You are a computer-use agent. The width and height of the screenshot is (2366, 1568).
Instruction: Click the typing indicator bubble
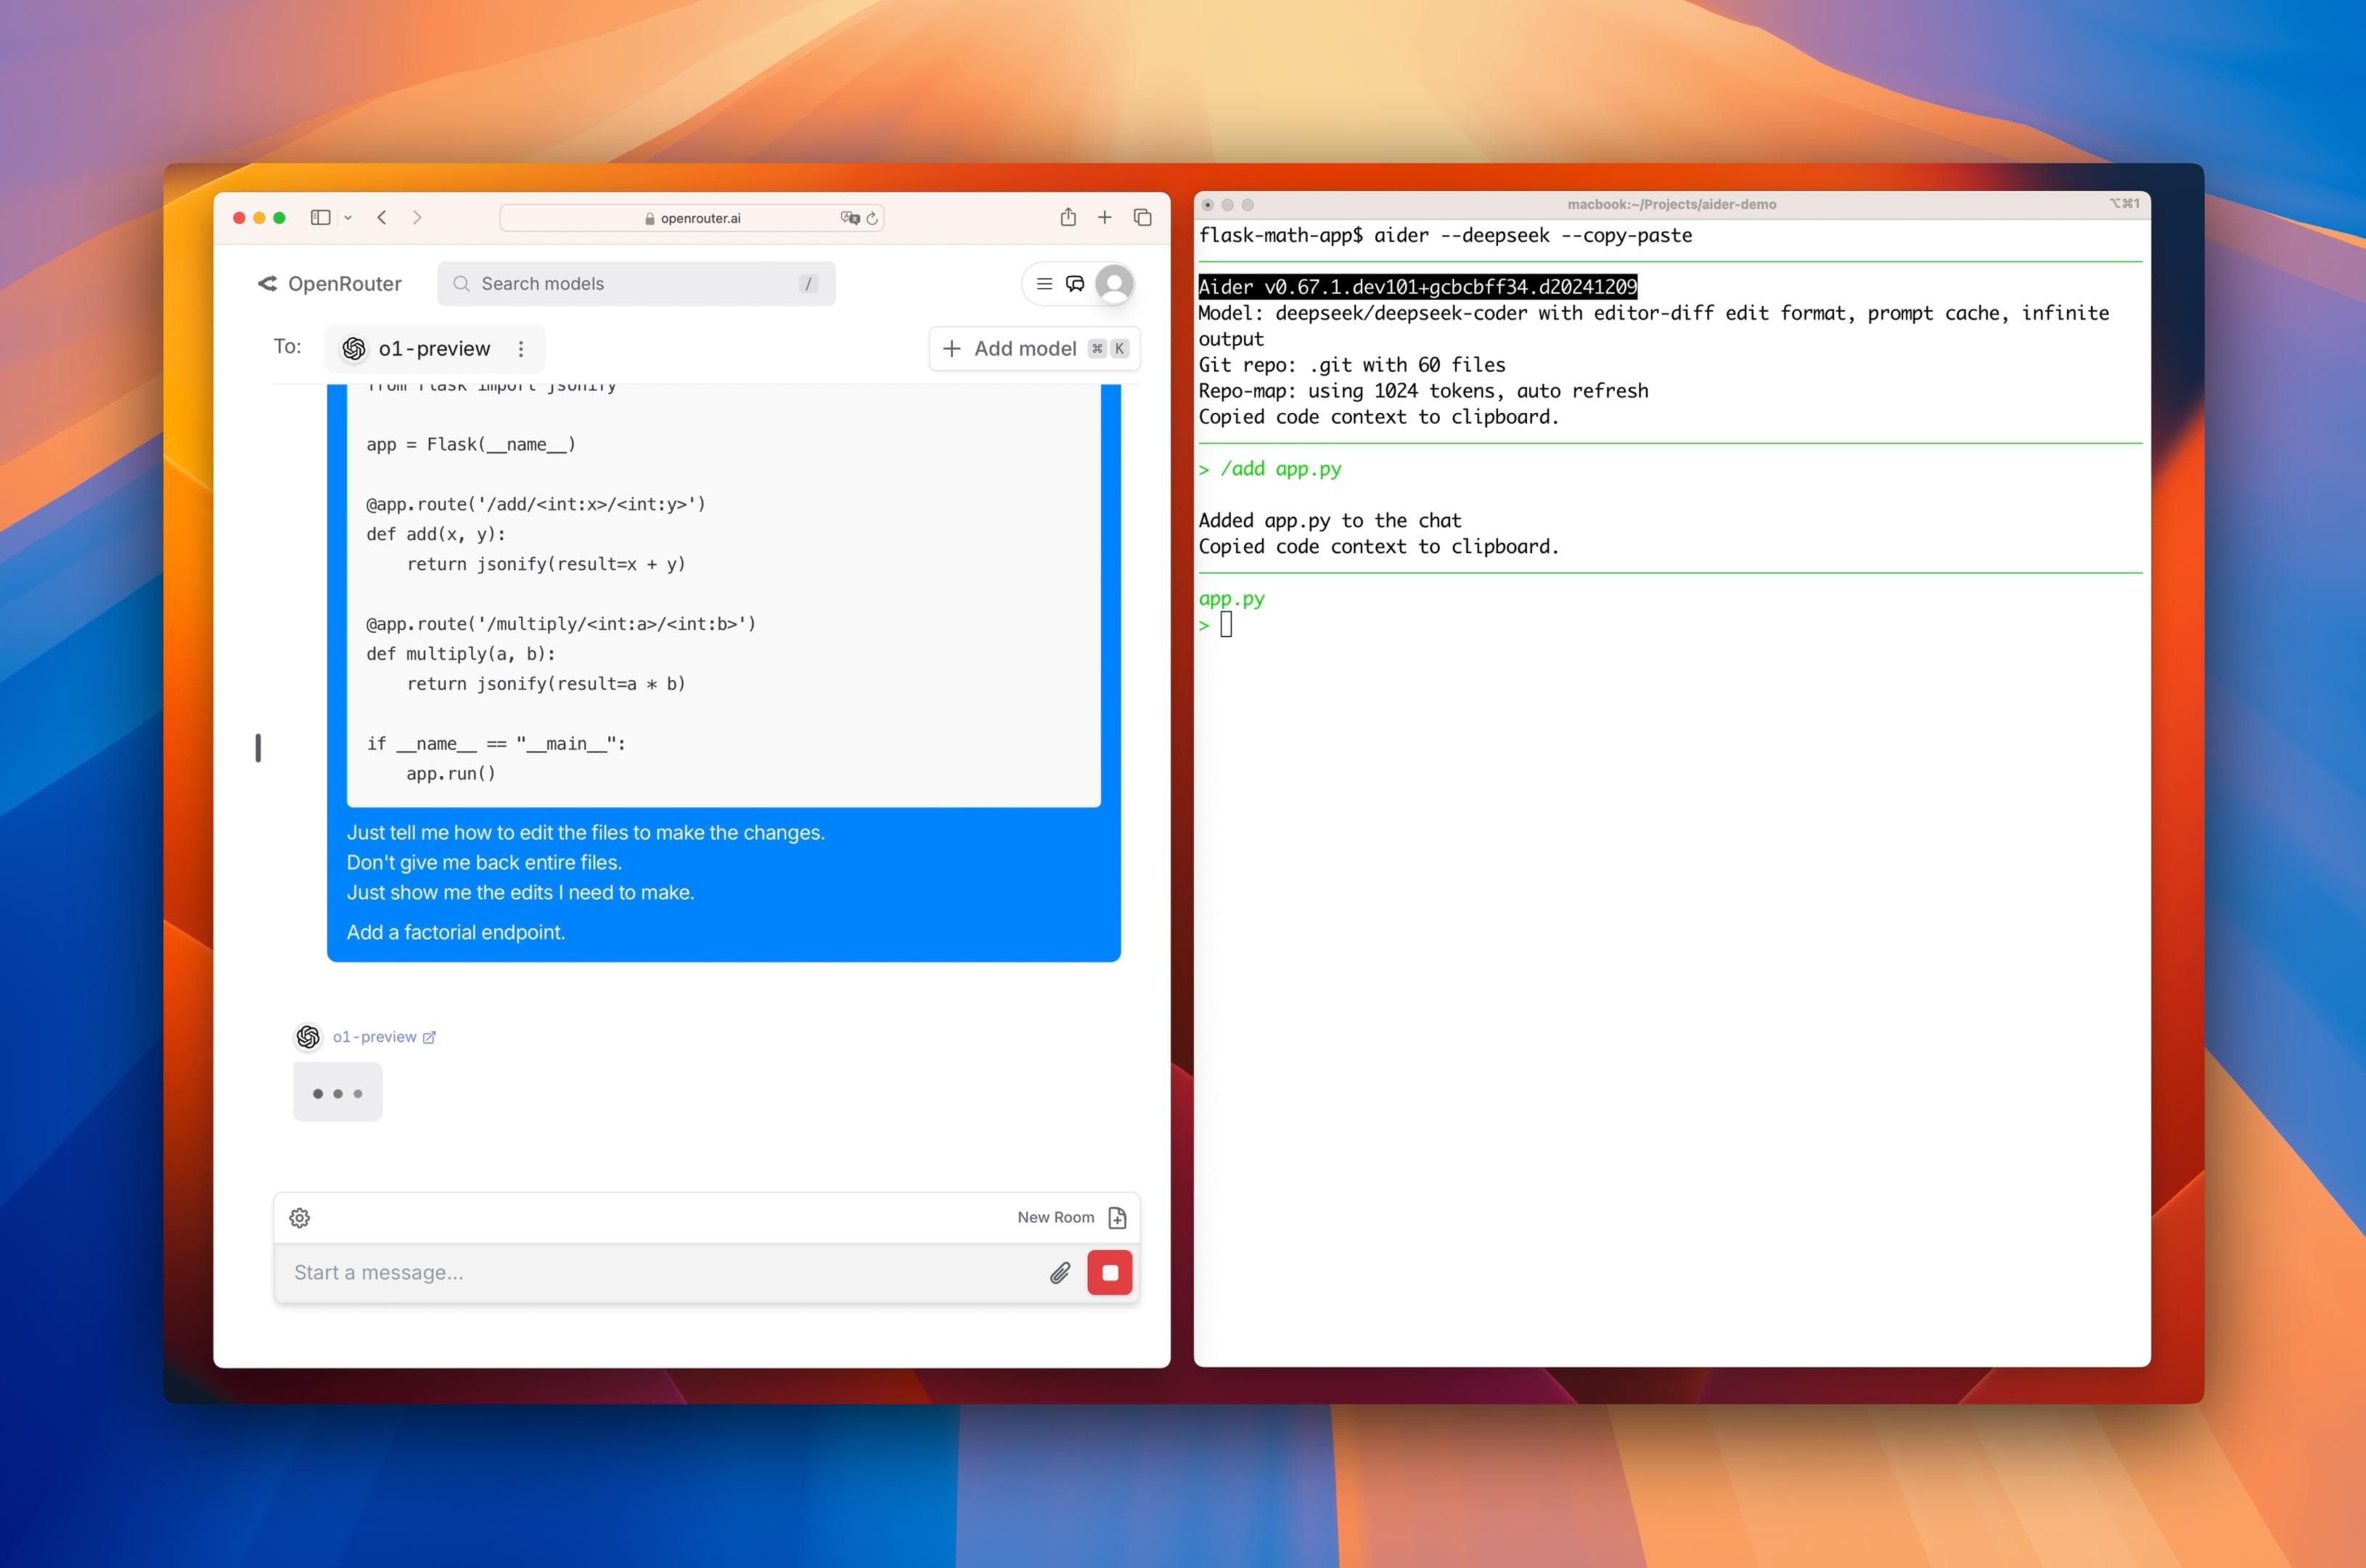pyautogui.click(x=338, y=1092)
